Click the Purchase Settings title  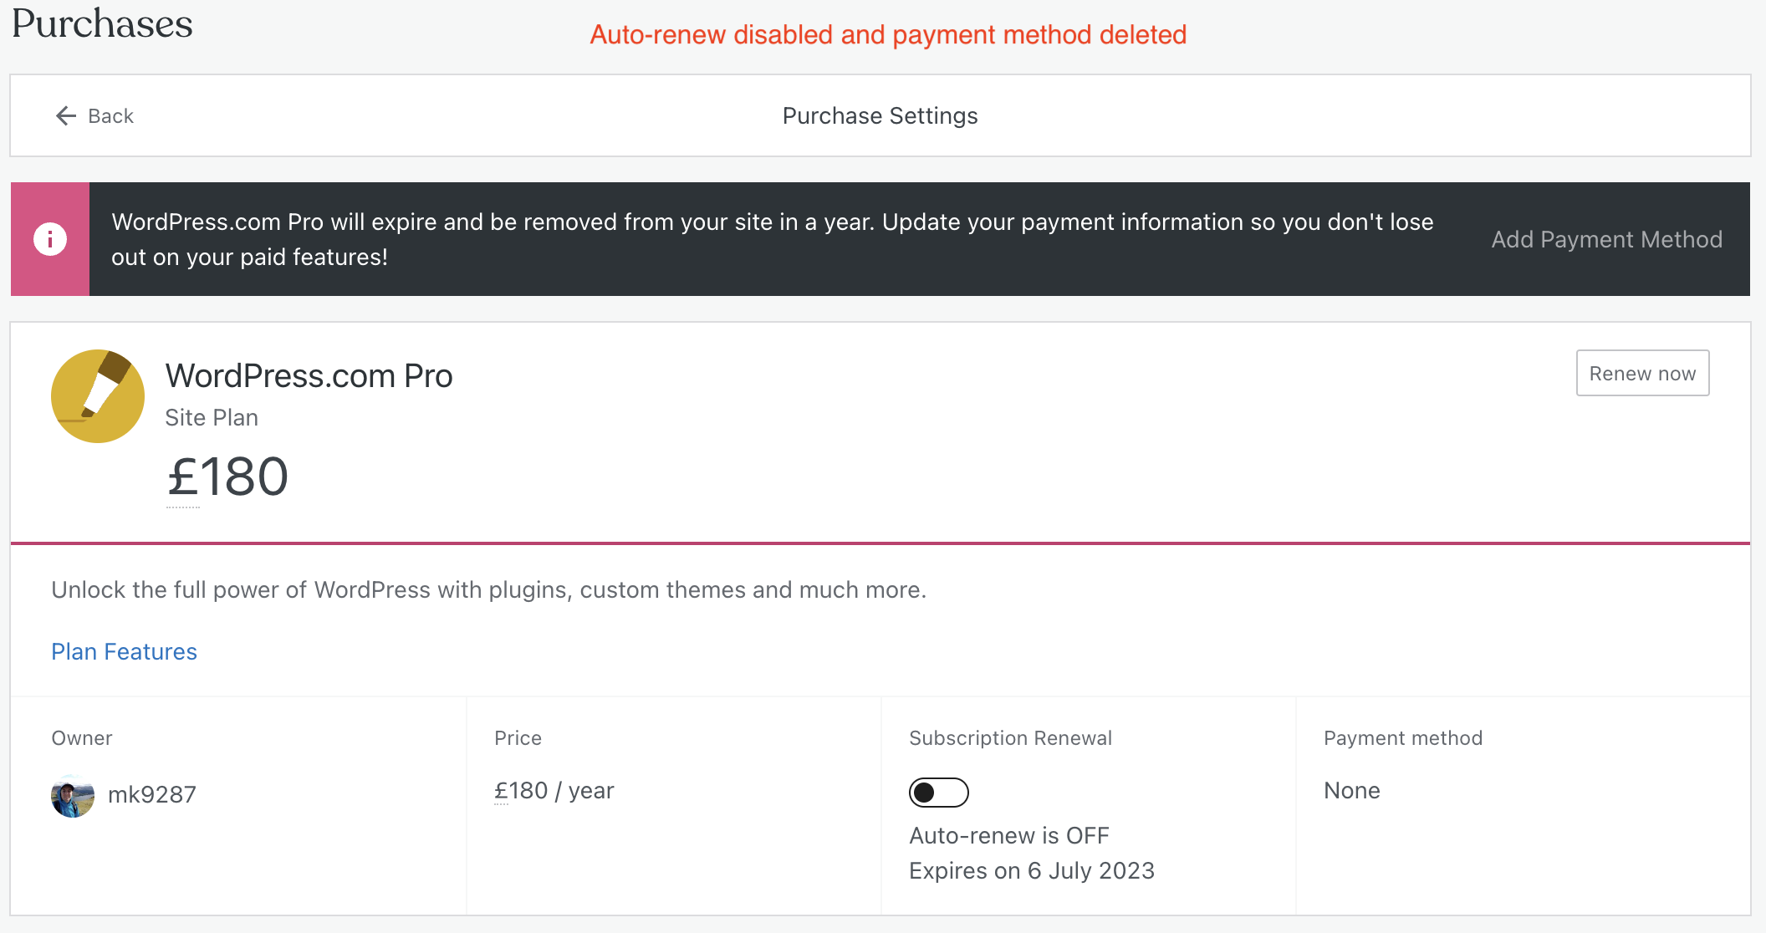pyautogui.click(x=880, y=115)
